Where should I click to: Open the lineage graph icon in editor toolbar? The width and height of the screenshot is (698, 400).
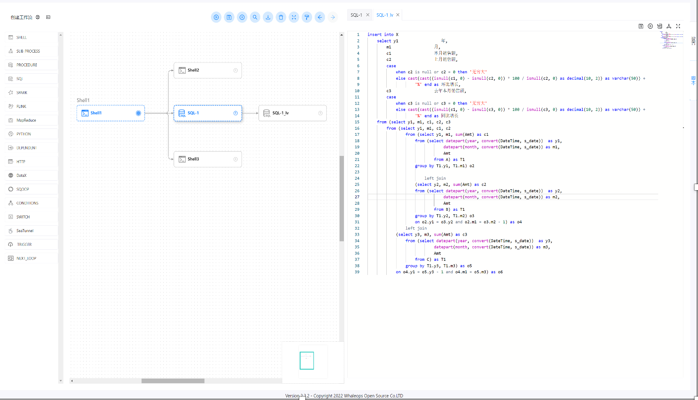tap(669, 26)
